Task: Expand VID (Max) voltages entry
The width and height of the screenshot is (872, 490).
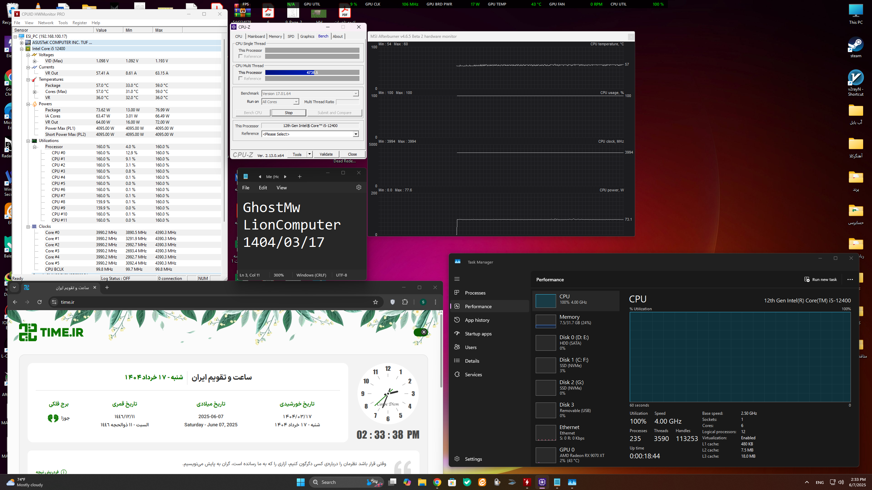Action: coord(35,61)
